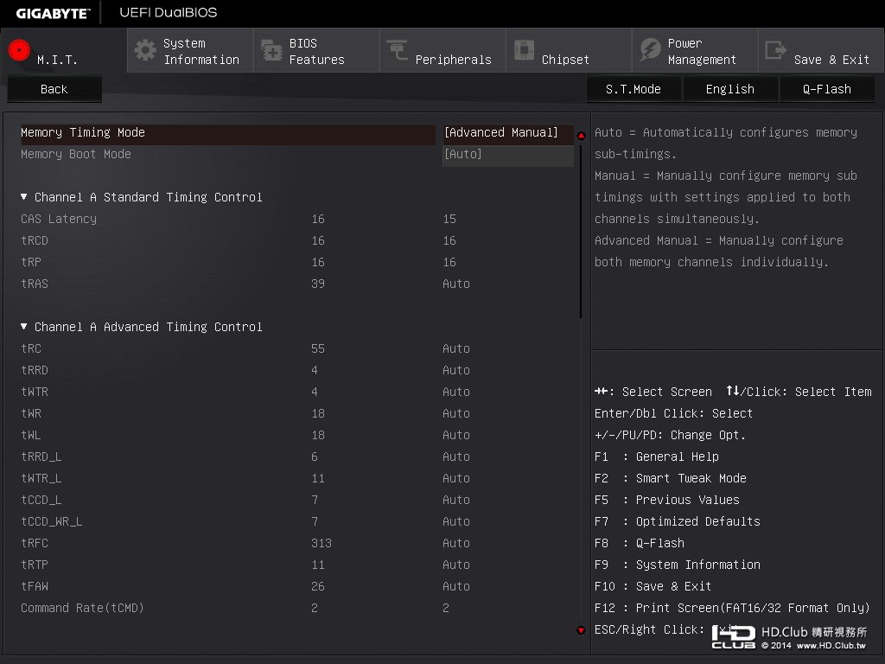The height and width of the screenshot is (664, 885).
Task: Click the tFAW current value 26
Action: point(318,586)
